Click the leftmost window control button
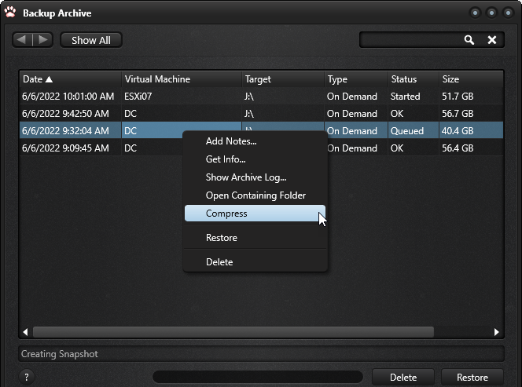Viewport: 522px width, 387px height. pyautogui.click(x=475, y=13)
